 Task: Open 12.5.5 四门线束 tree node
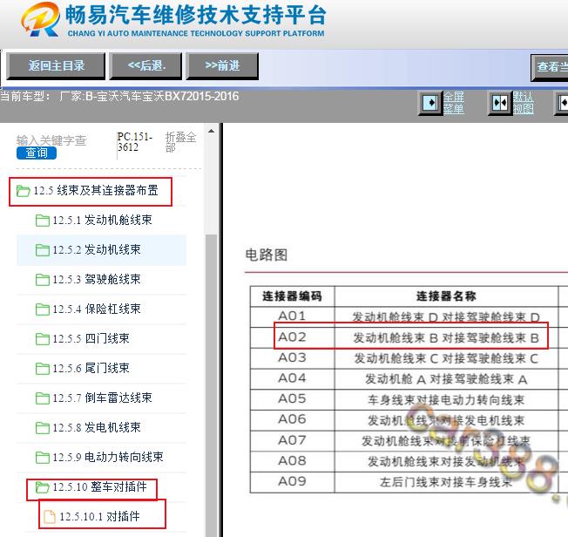click(x=91, y=339)
